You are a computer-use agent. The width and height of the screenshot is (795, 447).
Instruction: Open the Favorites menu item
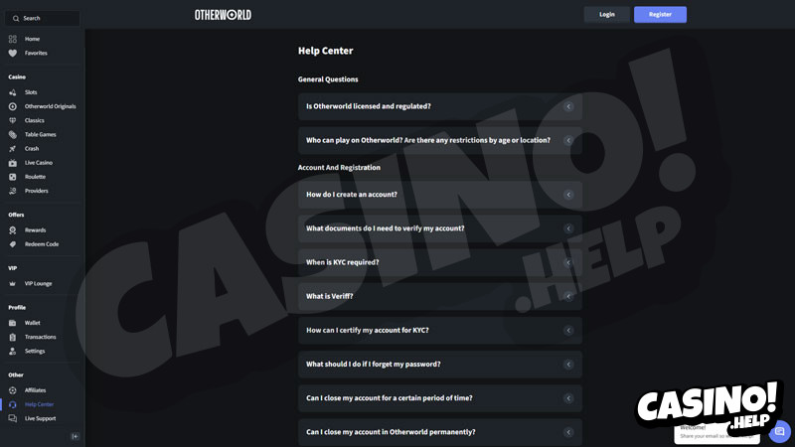(x=36, y=54)
